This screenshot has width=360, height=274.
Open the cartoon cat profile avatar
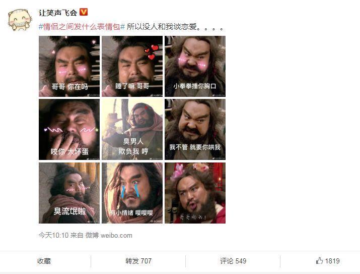tap(20, 20)
